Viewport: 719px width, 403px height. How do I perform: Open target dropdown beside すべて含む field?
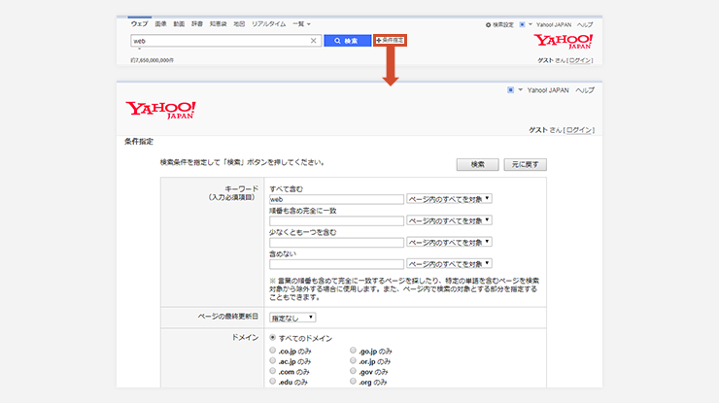pos(450,198)
